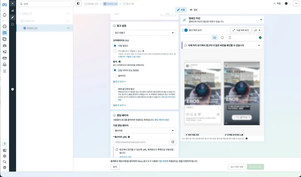
Task: Open the more options ellipsis at top right
Action: tap(296, 3)
